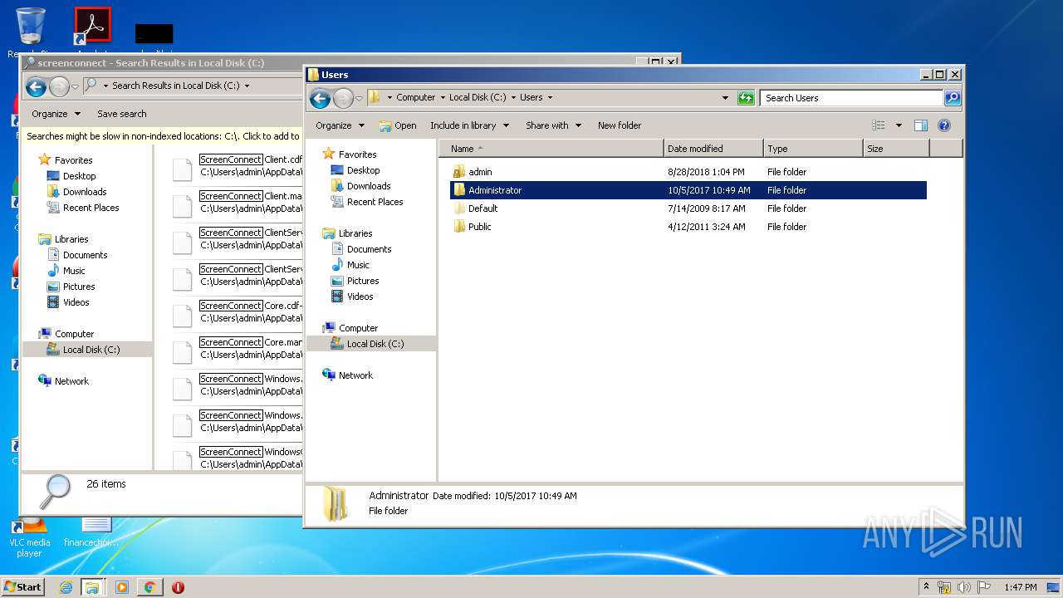Click Users in the address breadcrumb
The height and width of the screenshot is (598, 1063).
click(x=531, y=98)
